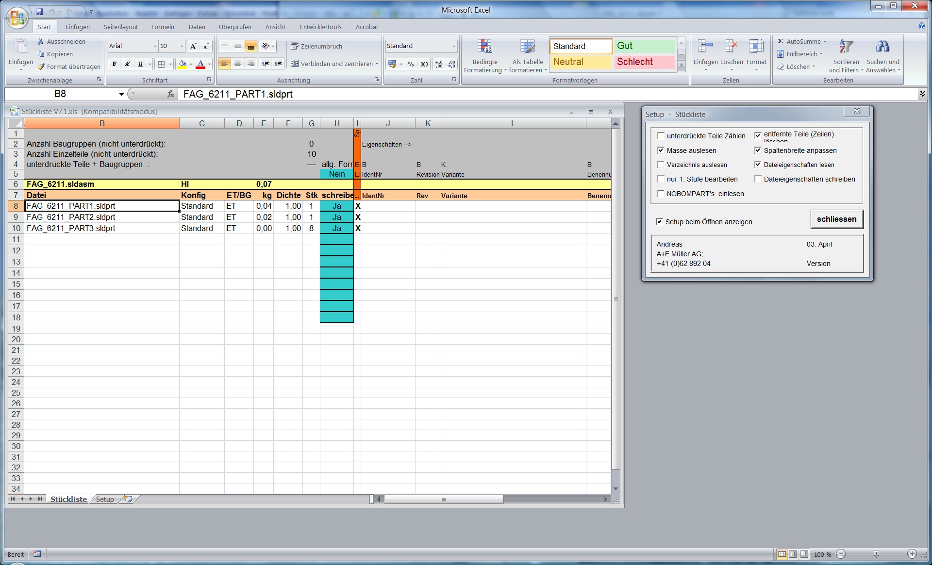Enable unterdrückte Teile Zählen checkbox
Viewport: 932px width, 565px height.
point(661,136)
